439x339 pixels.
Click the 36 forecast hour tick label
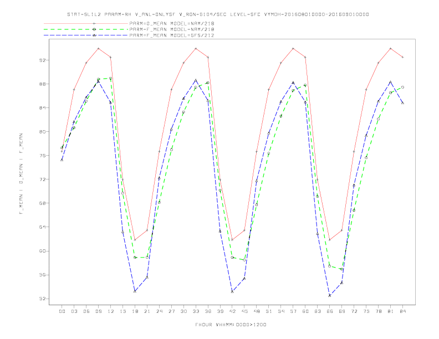[208, 311]
